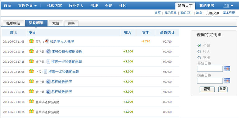Open 怎样验收新房 in the 2011-06-01 23:15 row
The height and width of the screenshot is (118, 239).
click(x=61, y=92)
